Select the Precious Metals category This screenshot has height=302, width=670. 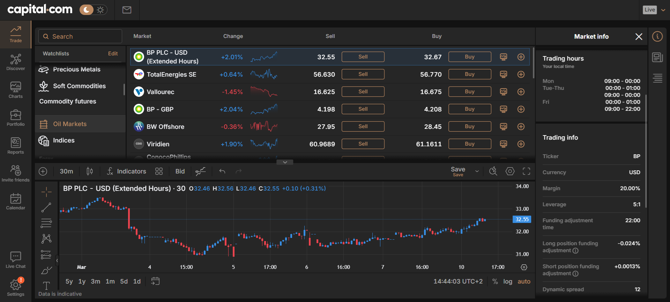[77, 69]
